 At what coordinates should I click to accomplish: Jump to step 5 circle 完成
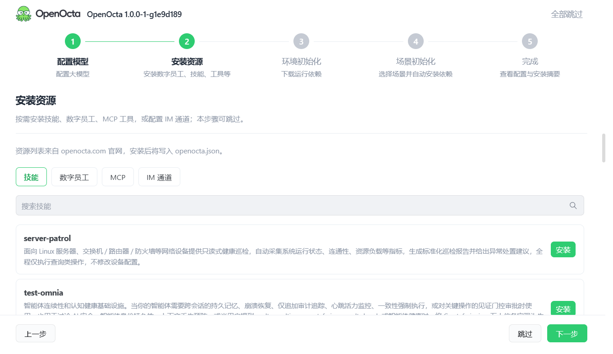tap(530, 42)
